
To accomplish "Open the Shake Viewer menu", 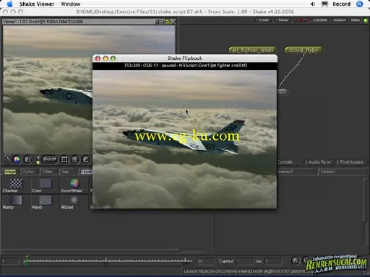I will coord(37,4).
